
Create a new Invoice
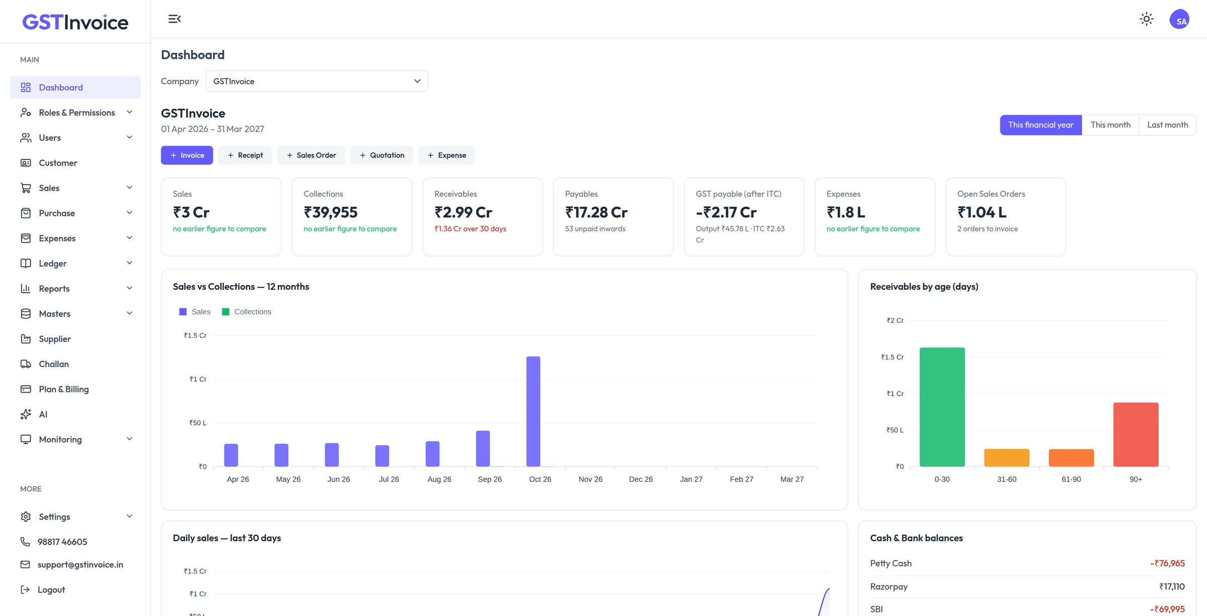click(187, 155)
